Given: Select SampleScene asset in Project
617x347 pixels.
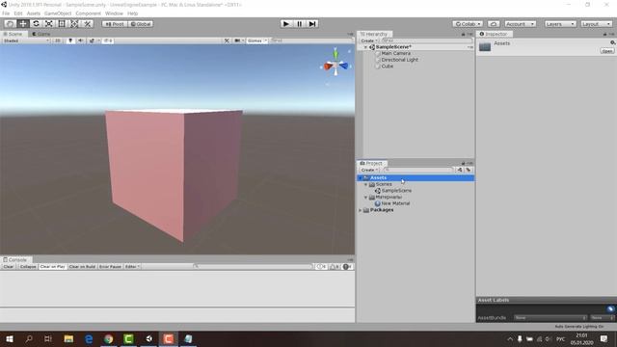Looking at the screenshot, I should 396,191.
